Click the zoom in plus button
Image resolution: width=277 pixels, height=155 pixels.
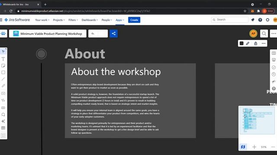(x=254, y=147)
